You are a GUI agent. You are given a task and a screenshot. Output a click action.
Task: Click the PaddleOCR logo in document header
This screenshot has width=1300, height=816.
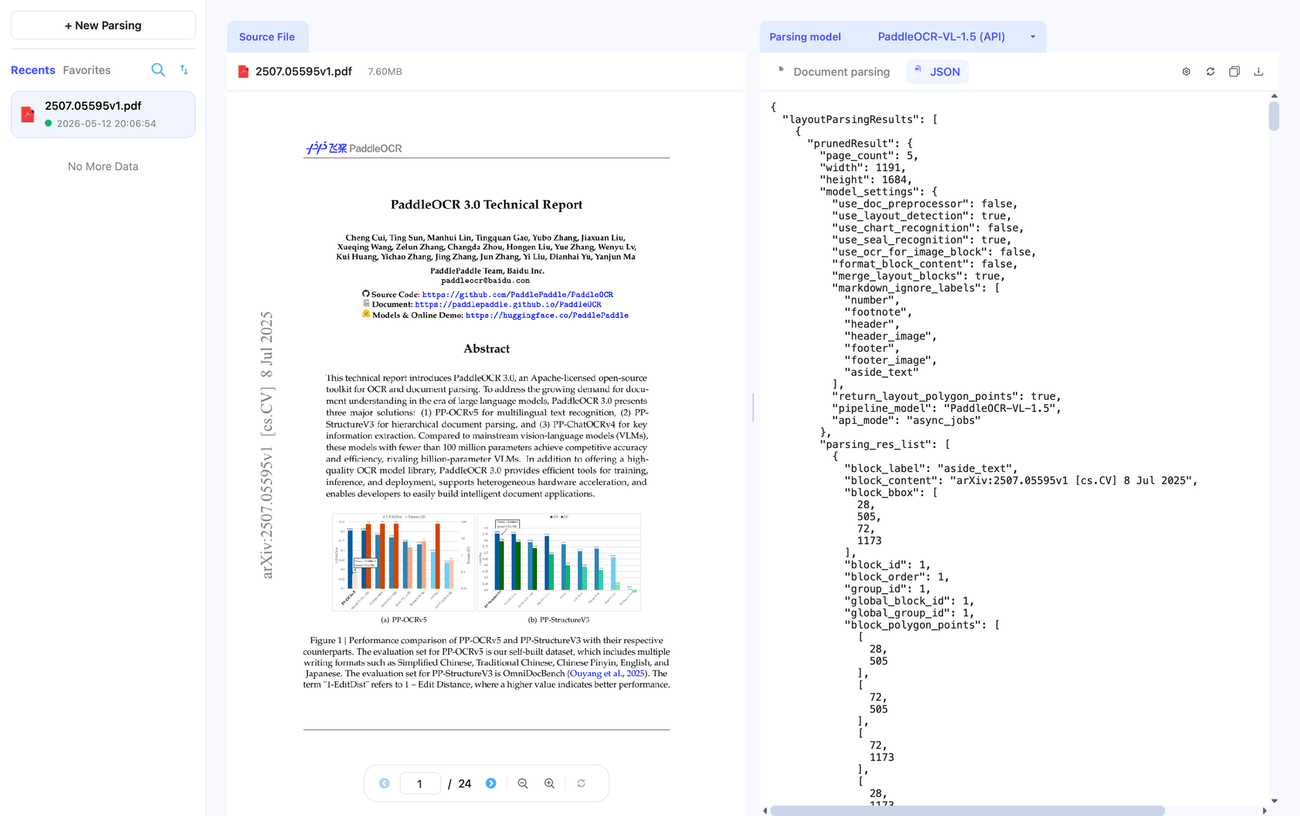[x=354, y=148]
